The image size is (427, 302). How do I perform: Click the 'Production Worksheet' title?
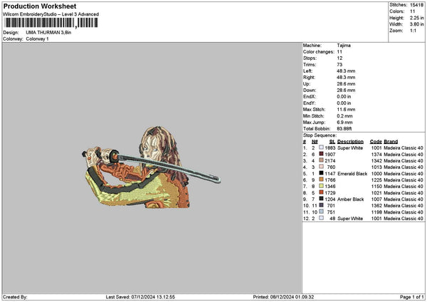40,6
